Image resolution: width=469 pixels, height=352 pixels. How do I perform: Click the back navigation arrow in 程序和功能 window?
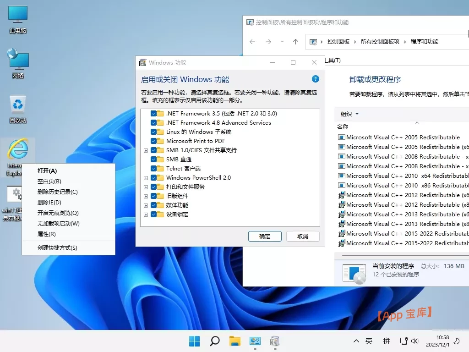click(252, 41)
